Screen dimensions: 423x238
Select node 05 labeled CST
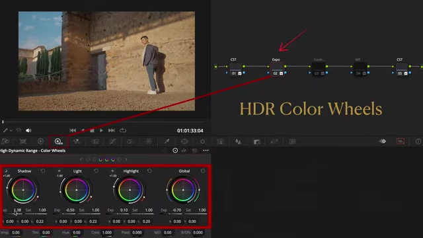coord(402,69)
